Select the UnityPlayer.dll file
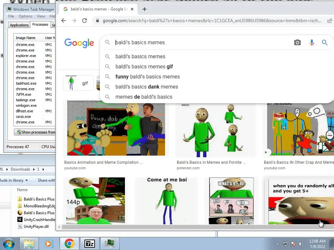The width and height of the screenshot is (334, 250). coord(33,227)
